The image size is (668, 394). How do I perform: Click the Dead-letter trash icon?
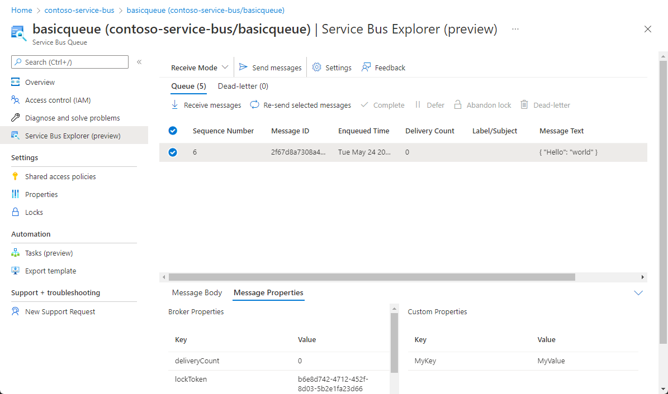(x=524, y=105)
